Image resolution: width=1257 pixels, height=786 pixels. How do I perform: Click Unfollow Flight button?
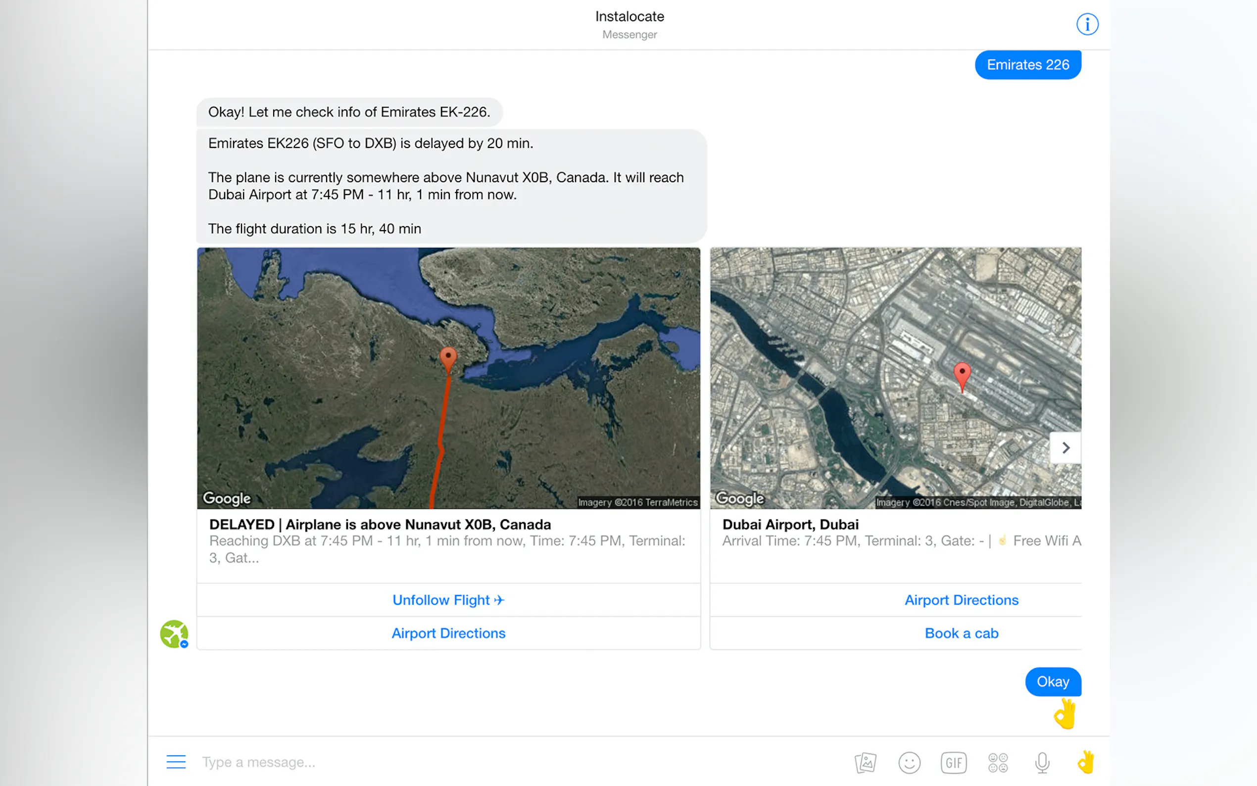click(448, 600)
